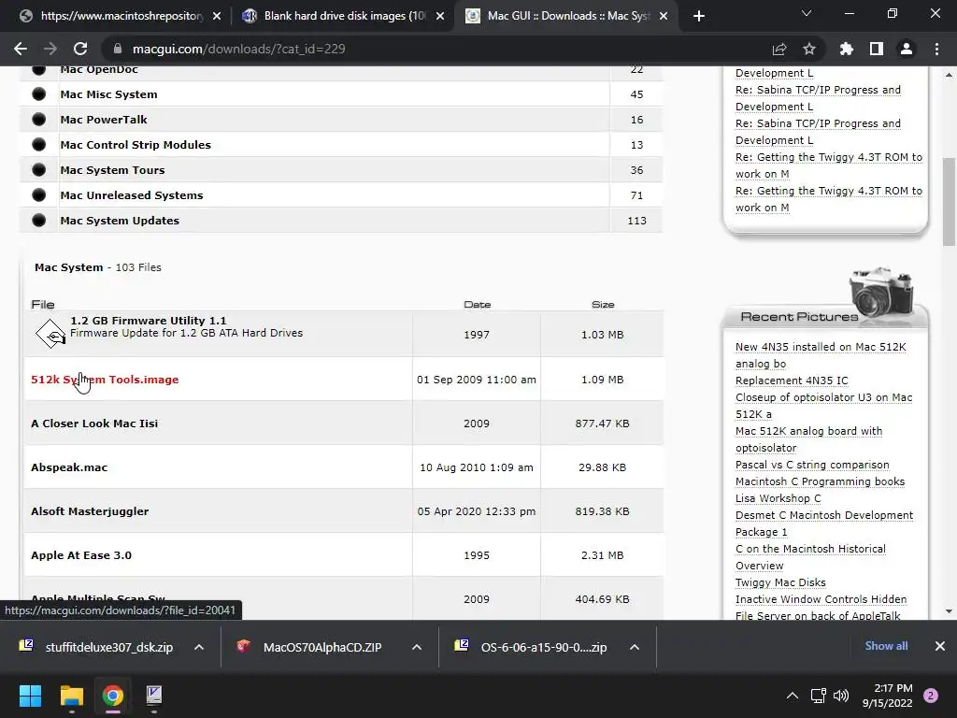Open the Chrome extensions puzzle icon
Image resolution: width=957 pixels, height=718 pixels.
pyautogui.click(x=846, y=49)
